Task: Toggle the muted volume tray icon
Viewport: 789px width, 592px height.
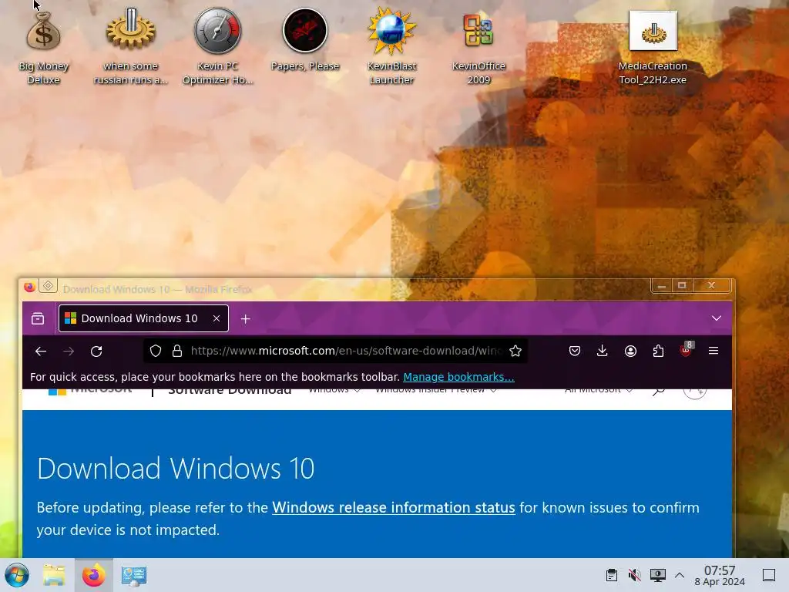Action: [x=635, y=575]
